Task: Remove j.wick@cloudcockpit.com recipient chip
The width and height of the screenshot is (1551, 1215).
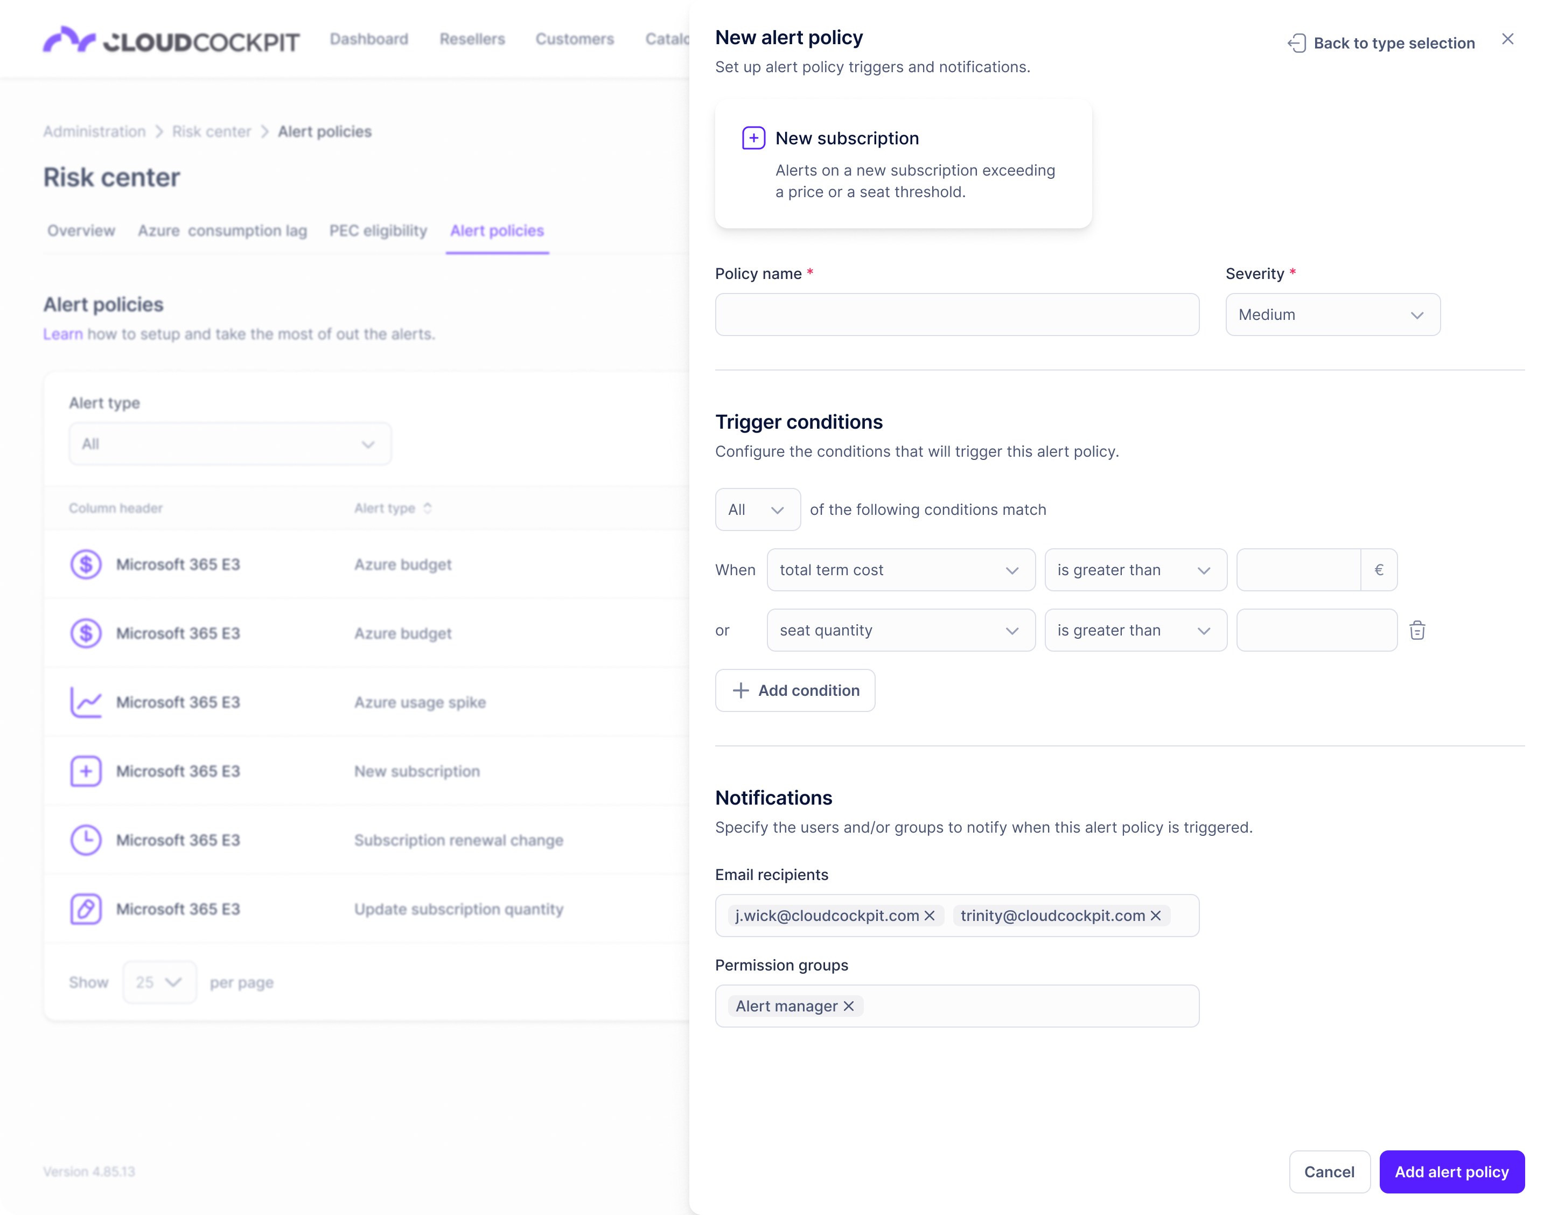Action: pos(930,916)
